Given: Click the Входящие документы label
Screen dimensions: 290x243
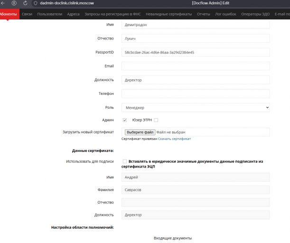Looking at the screenshot, I should [173, 238].
